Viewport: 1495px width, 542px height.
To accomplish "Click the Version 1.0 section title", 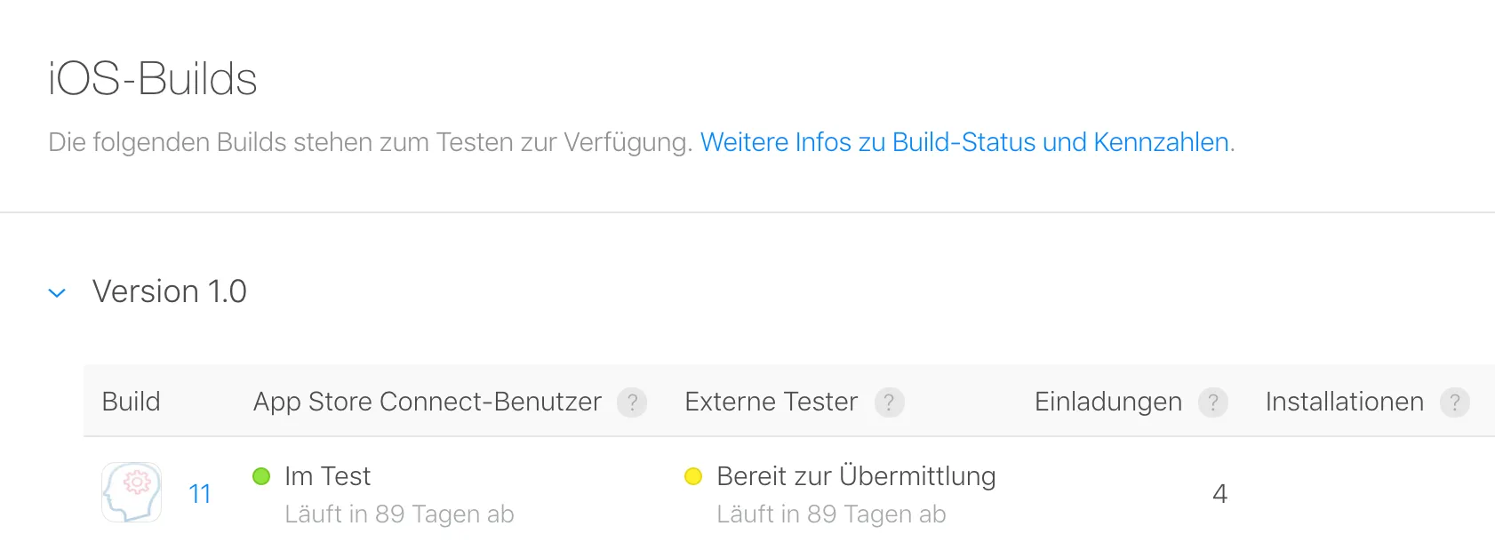I will click(170, 291).
